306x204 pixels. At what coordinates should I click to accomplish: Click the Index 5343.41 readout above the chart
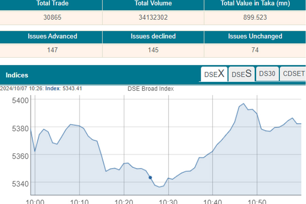[x=64, y=88]
